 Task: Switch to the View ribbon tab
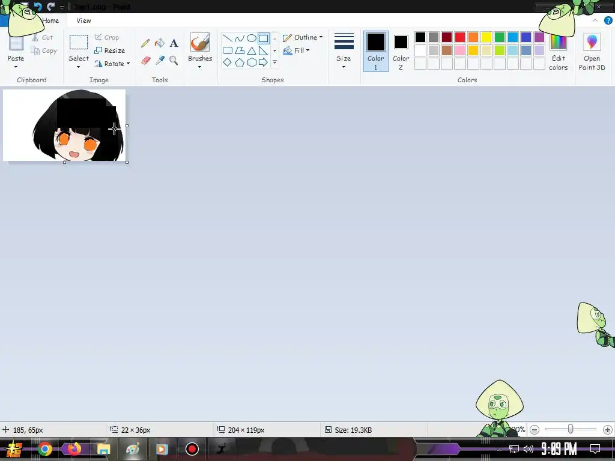(x=83, y=20)
